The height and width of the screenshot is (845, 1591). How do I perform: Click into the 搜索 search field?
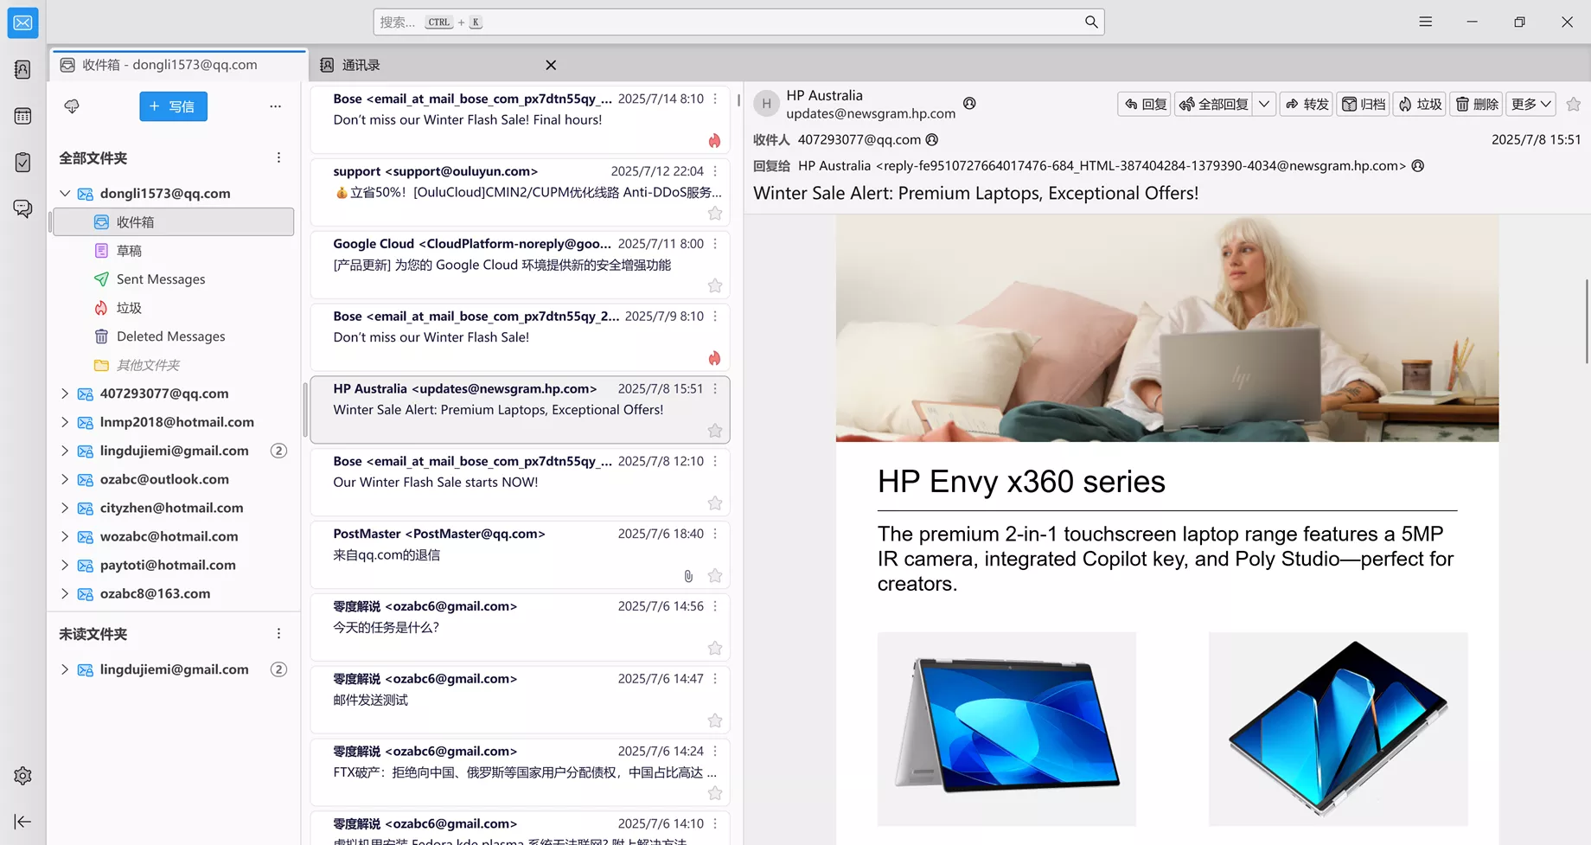[x=738, y=22]
